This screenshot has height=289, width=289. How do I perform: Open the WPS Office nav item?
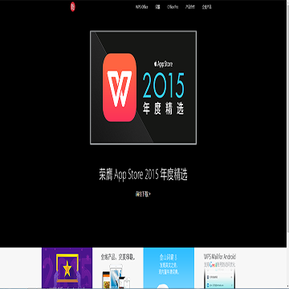point(141,7)
